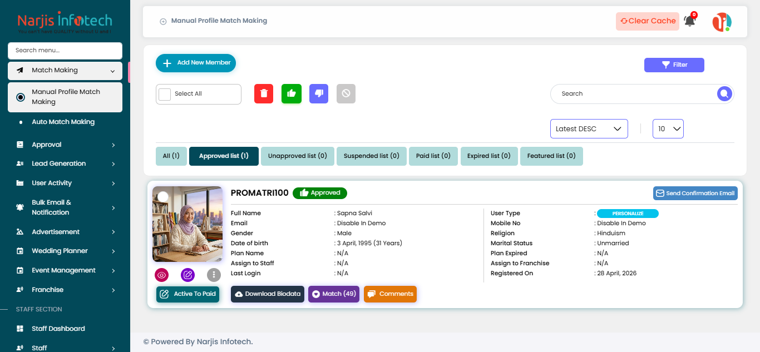
Task: Click the Match Making paper plane icon
Action: 20,71
